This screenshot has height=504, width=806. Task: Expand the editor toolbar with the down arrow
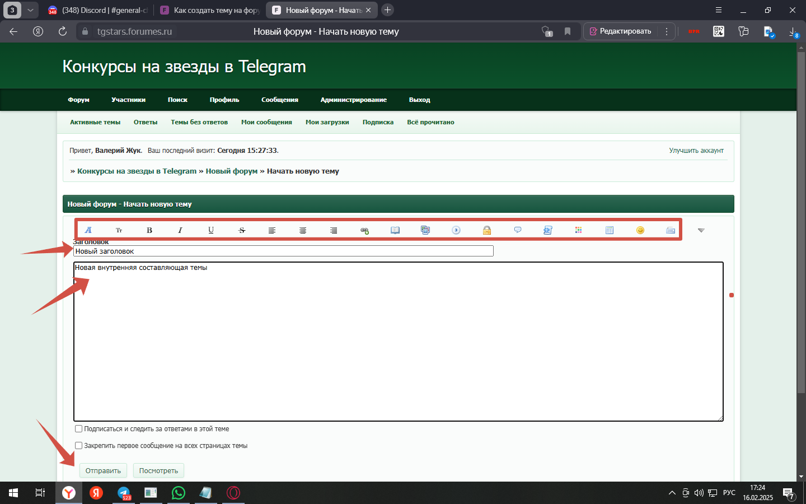(701, 230)
